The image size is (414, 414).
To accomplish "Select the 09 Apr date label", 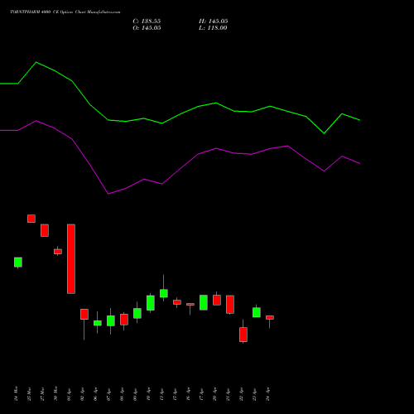I will pos(135,394).
